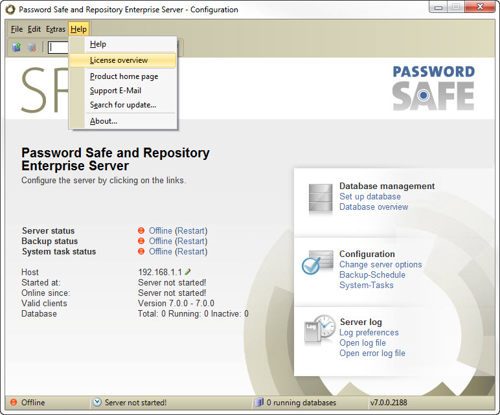500x415 pixels.
Task: Open Product home page from menu
Action: click(123, 76)
